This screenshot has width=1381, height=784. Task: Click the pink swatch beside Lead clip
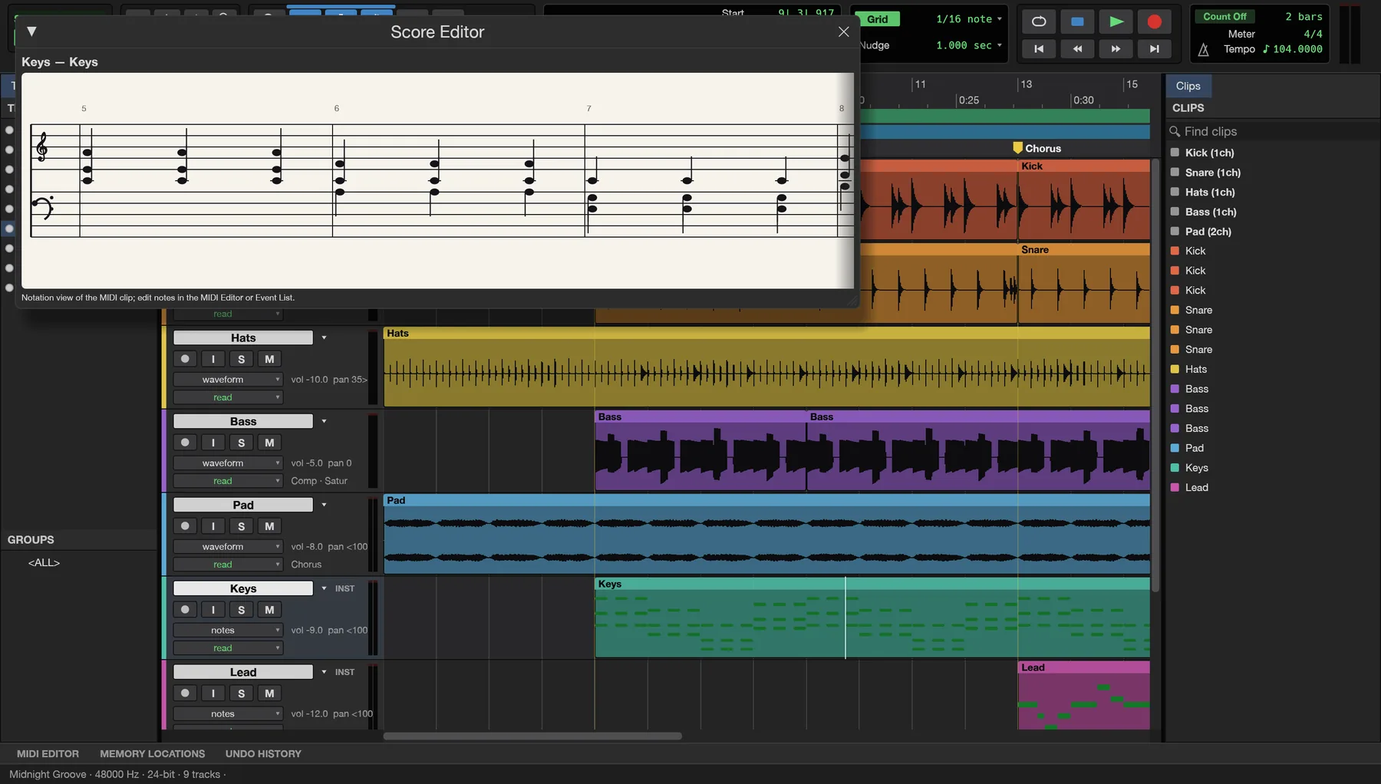click(x=1175, y=487)
